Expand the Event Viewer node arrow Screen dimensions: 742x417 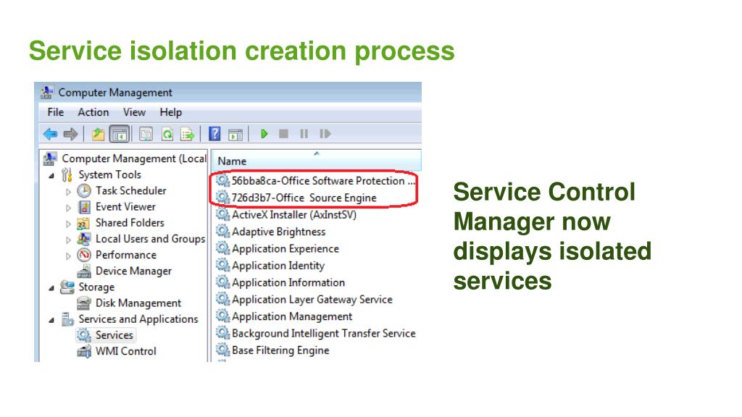[x=68, y=208]
